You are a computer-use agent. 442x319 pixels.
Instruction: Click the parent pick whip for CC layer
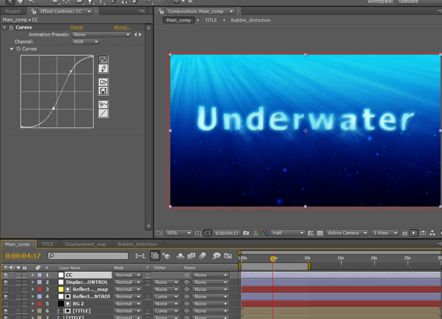click(x=186, y=275)
